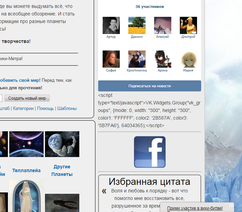The width and height of the screenshot is (242, 212).
Task: Open Дмитрий's wrestler avatar
Action: pos(188,25)
